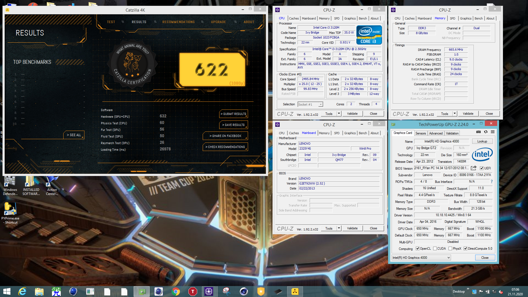The height and width of the screenshot is (297, 528).
Task: Click the taskbar clock showing 07:06
Action: click(515, 291)
